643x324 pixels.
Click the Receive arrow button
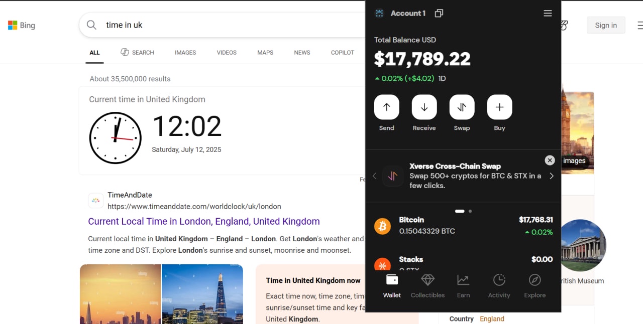[424, 107]
